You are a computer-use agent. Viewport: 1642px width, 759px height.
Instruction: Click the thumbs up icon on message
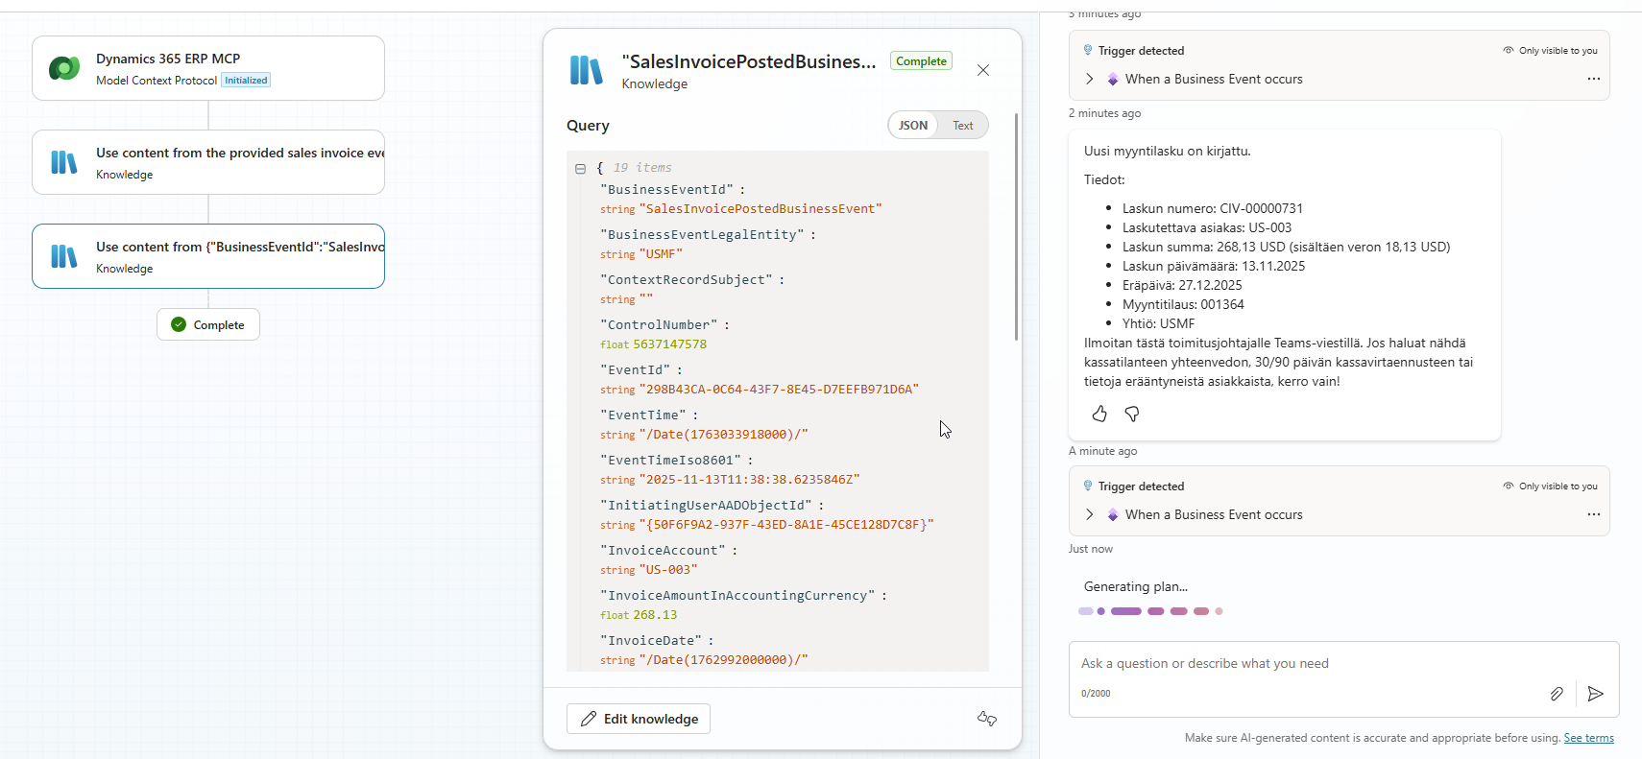1099,414
